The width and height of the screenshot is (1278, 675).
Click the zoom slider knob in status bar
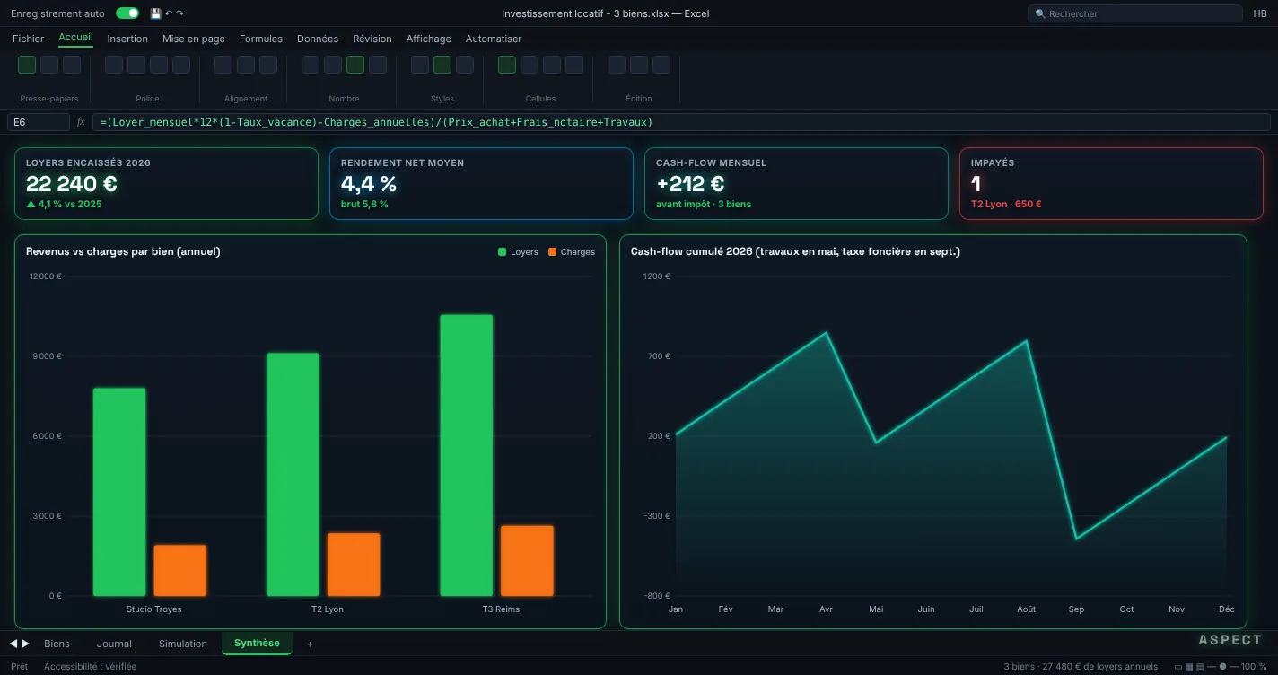point(1222,667)
